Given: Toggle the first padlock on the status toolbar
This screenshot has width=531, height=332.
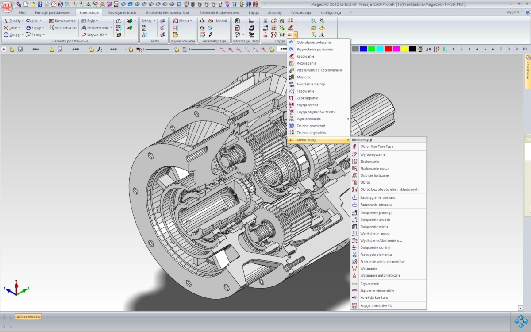Looking at the screenshot, I should [11, 49].
